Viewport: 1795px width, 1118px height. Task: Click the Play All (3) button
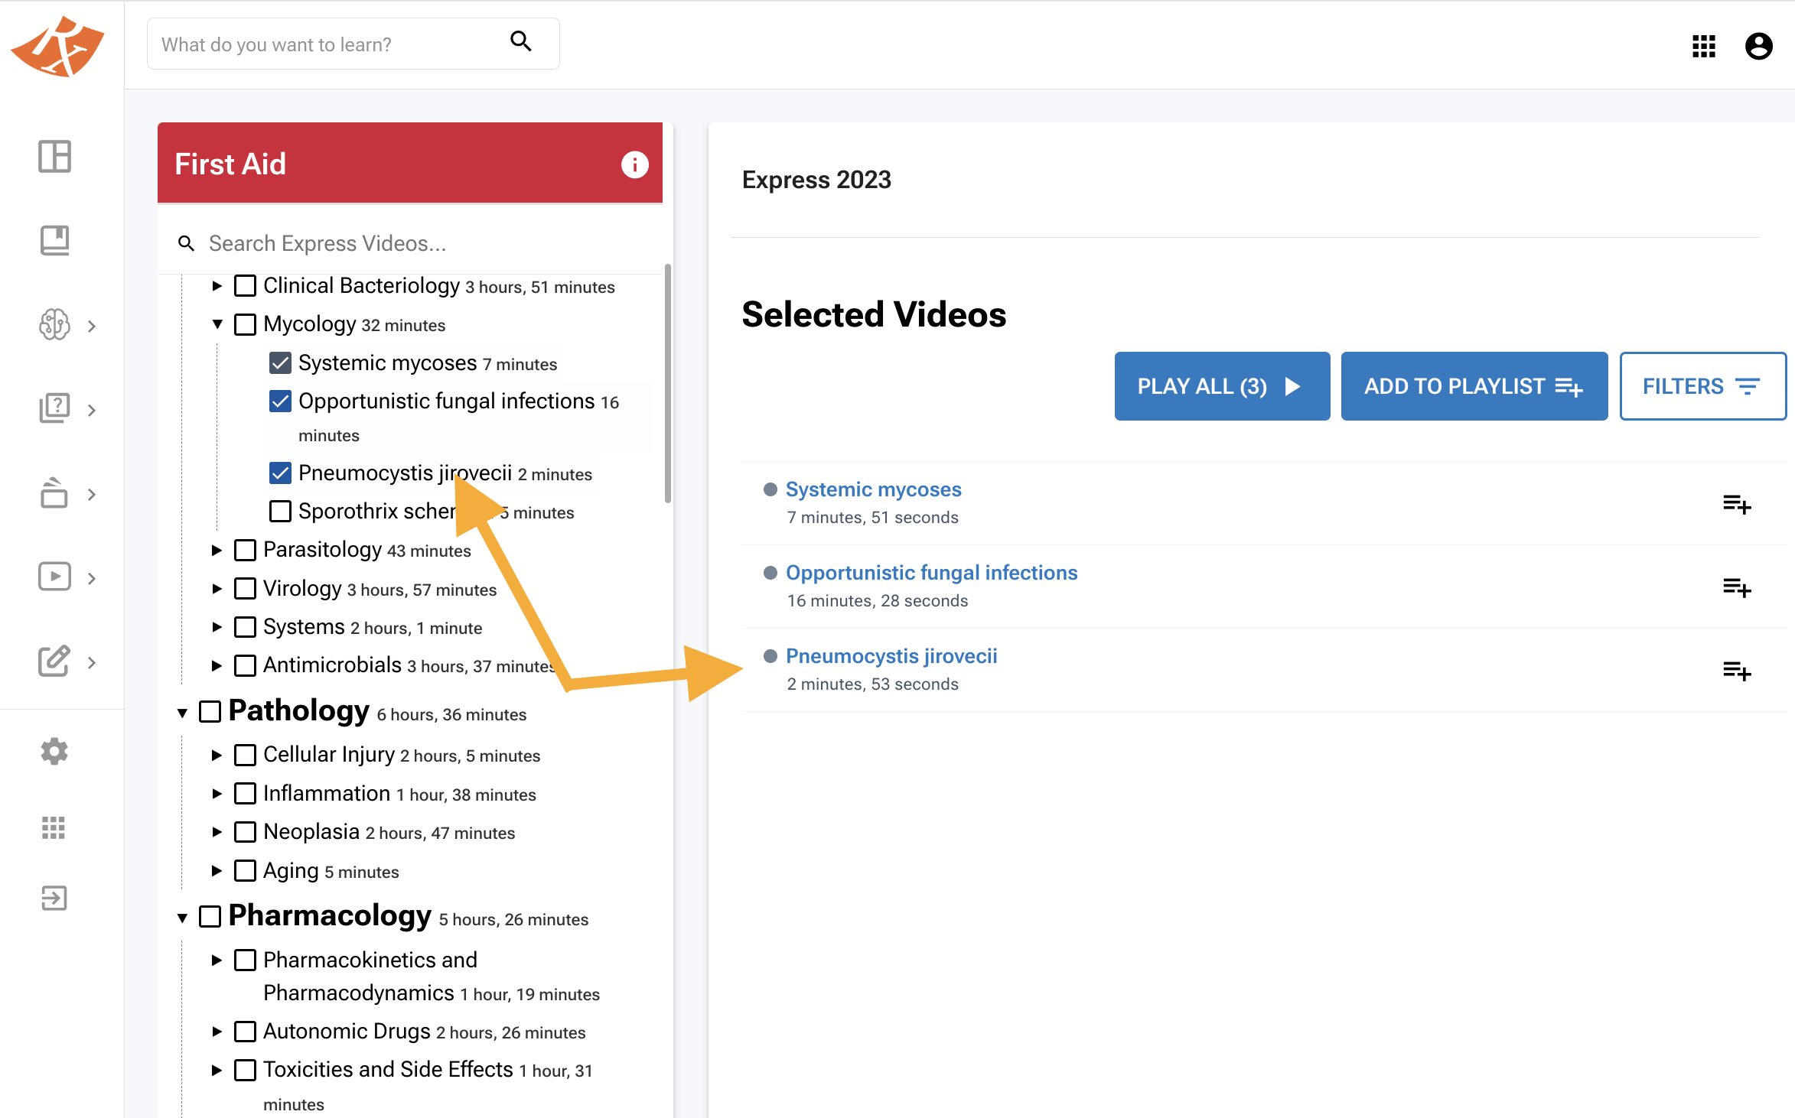coord(1222,386)
